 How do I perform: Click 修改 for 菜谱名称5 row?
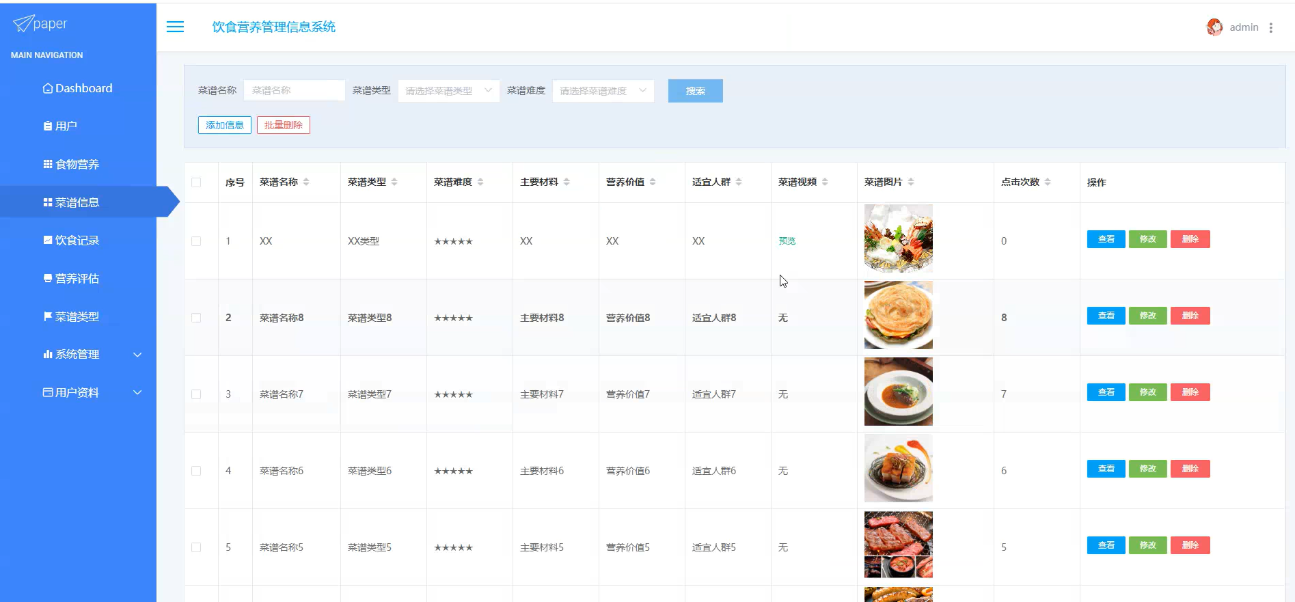pos(1148,545)
